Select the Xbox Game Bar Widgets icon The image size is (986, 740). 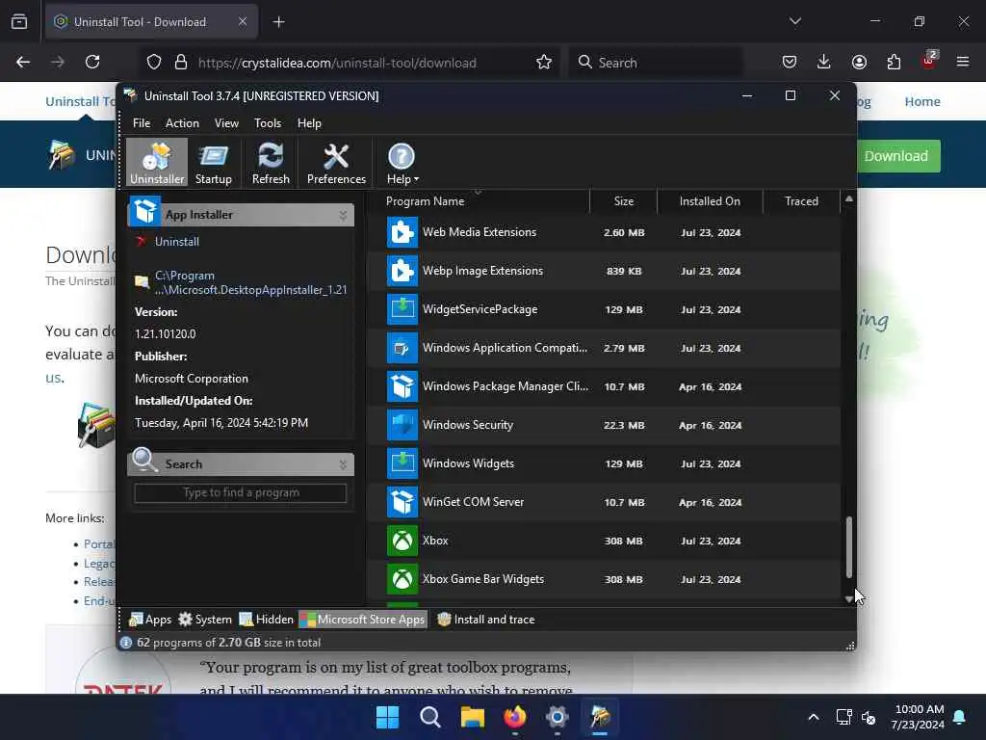[x=402, y=579]
